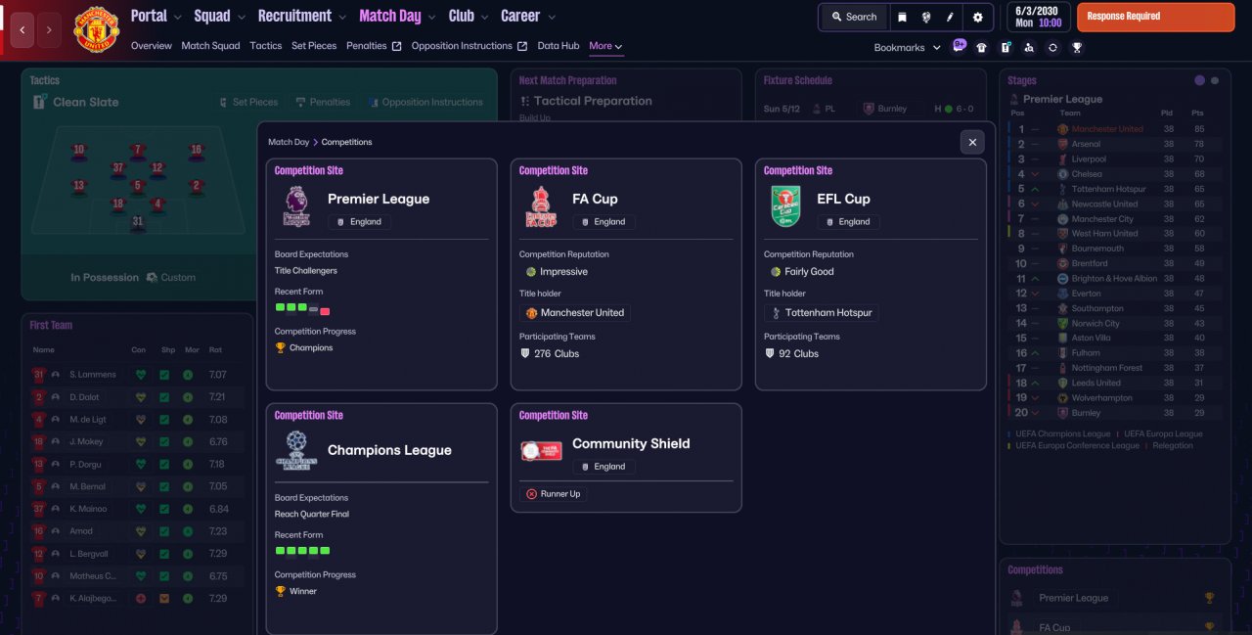Click the Search button
The height and width of the screenshot is (635, 1252).
[x=854, y=17]
